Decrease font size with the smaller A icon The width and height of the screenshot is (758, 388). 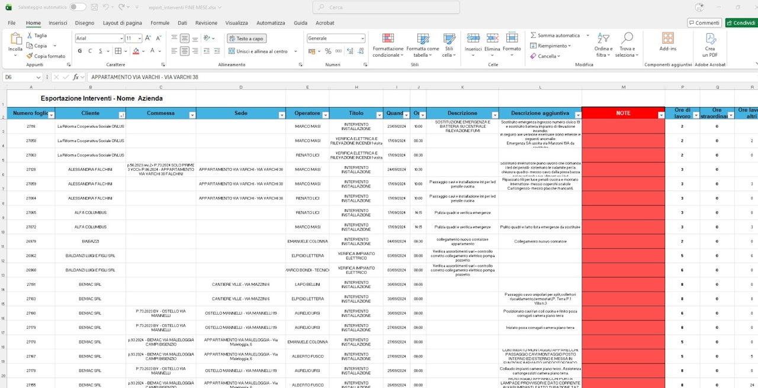click(159, 38)
